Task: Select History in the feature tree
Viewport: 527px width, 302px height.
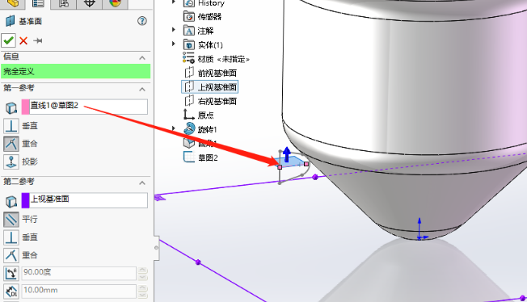Action: coord(211,3)
